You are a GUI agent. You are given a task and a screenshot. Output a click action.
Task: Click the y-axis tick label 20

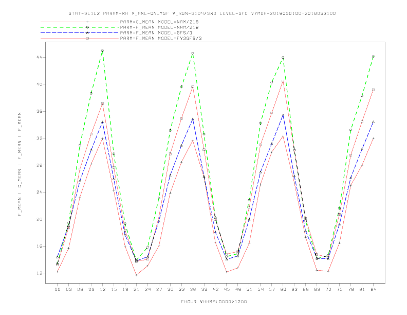pos(39,219)
